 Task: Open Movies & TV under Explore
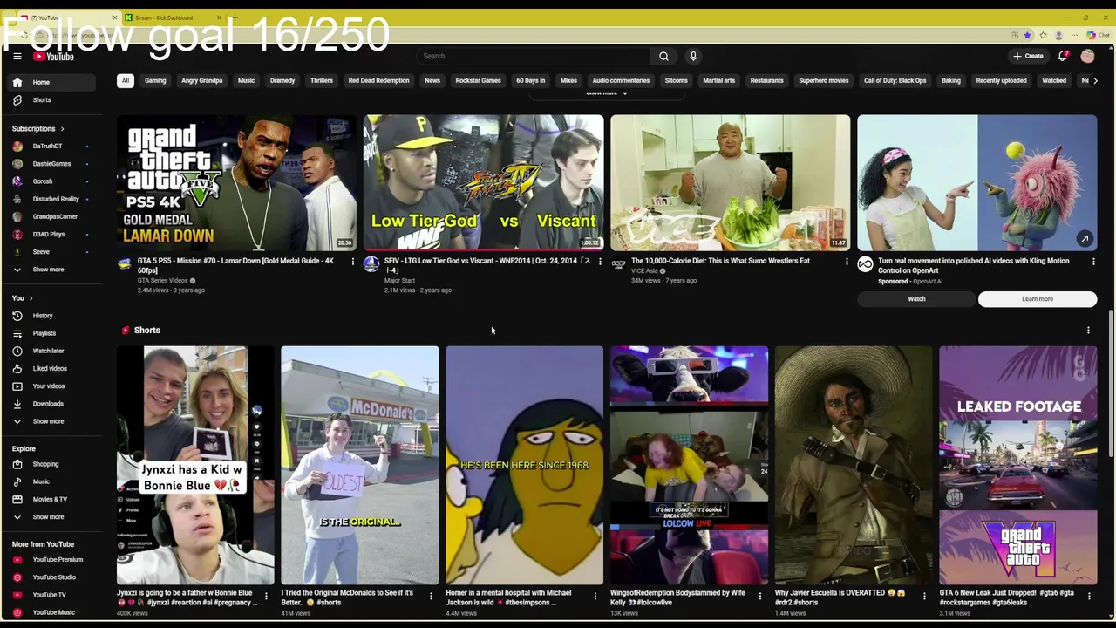(52, 499)
